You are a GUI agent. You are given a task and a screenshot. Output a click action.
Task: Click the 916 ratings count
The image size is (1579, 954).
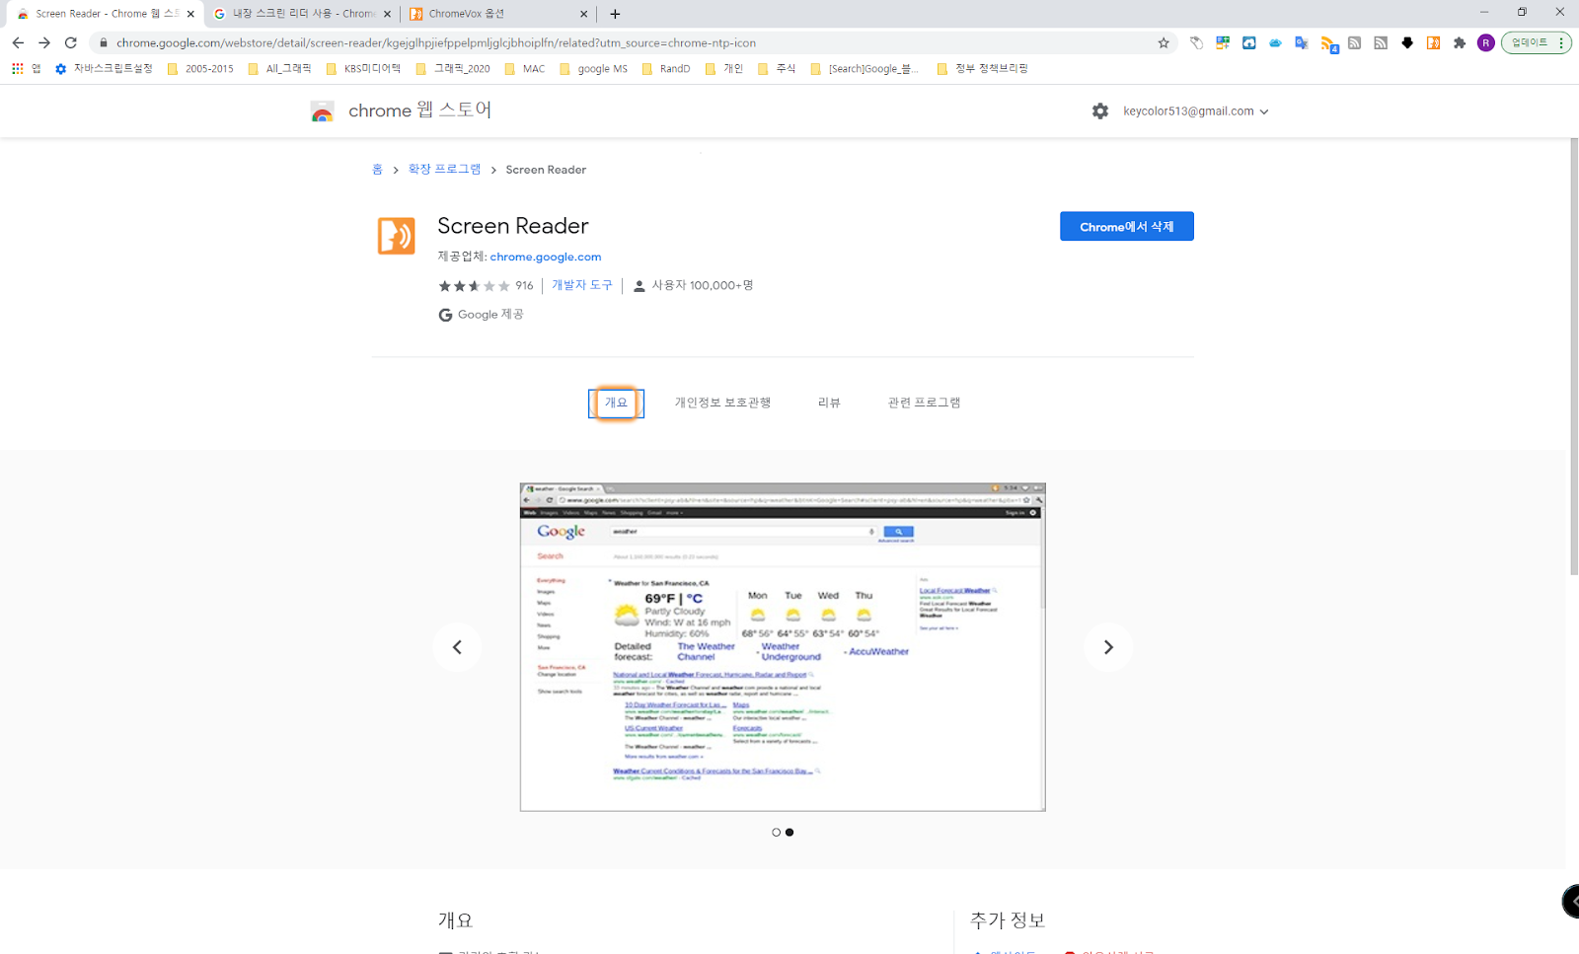[524, 286]
